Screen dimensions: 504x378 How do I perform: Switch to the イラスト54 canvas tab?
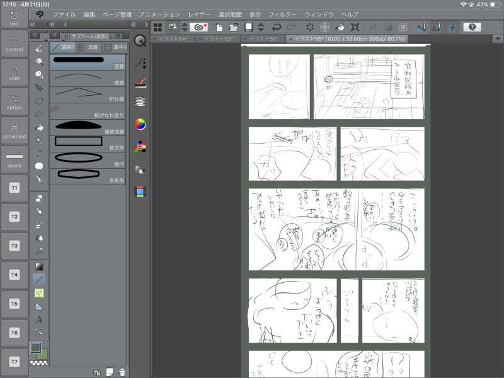click(173, 39)
